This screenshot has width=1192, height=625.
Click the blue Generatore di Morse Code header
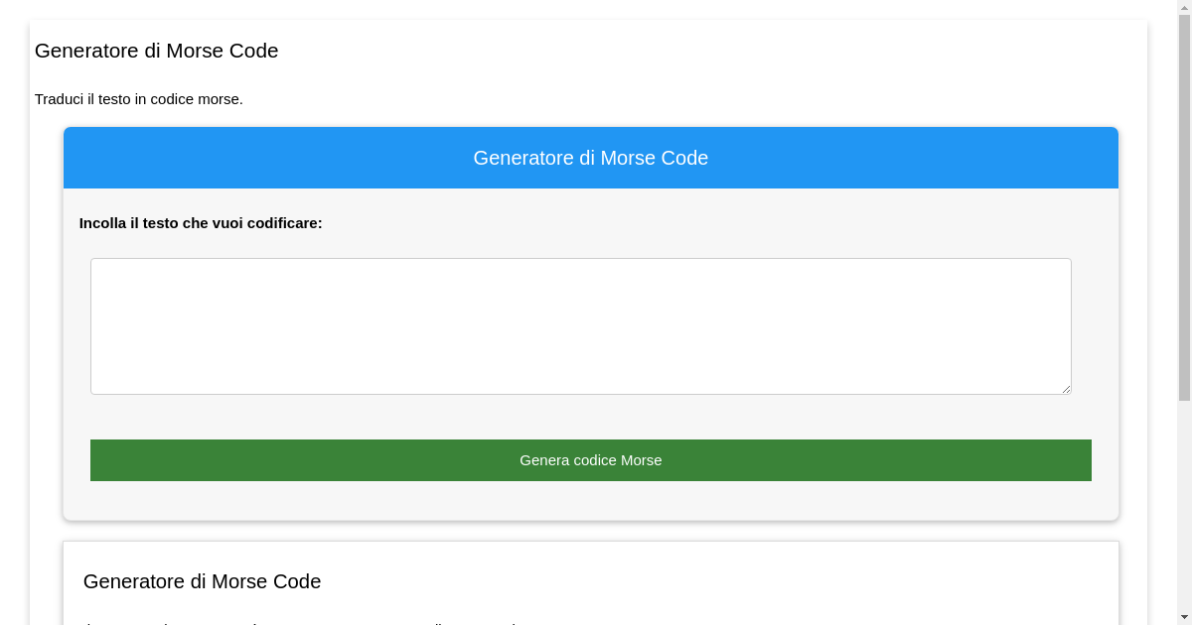pos(590,158)
